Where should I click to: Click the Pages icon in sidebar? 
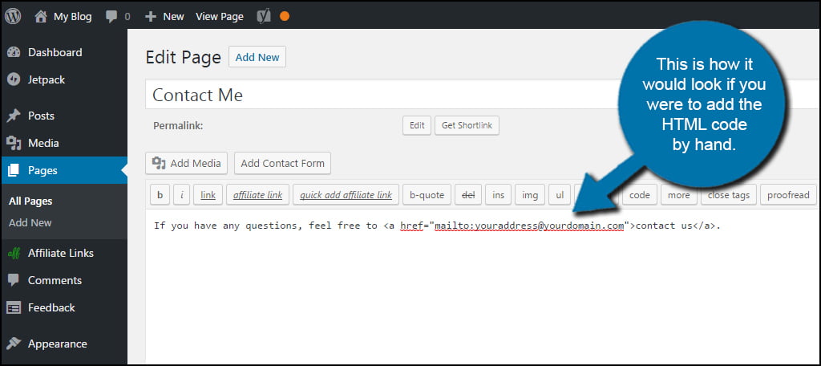tap(14, 170)
